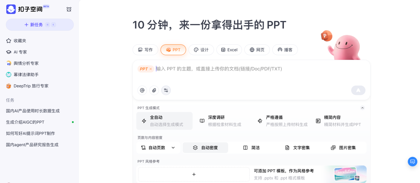Click the plus icon in 新任务 button
The image size is (420, 183).
pyautogui.click(x=26, y=24)
